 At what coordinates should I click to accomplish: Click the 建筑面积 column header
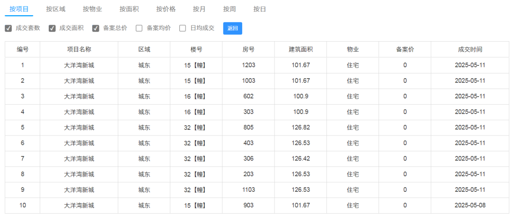pyautogui.click(x=301, y=50)
